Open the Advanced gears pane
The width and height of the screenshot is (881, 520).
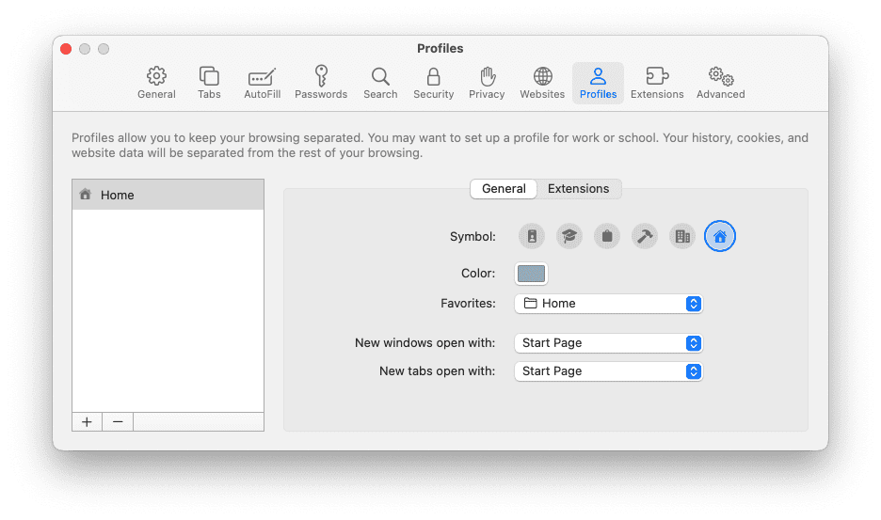pyautogui.click(x=720, y=83)
